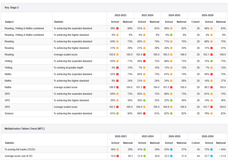The height and width of the screenshot is (162, 232).
Task: Click the green indicator beside MTC 41%
Action: 144,149
